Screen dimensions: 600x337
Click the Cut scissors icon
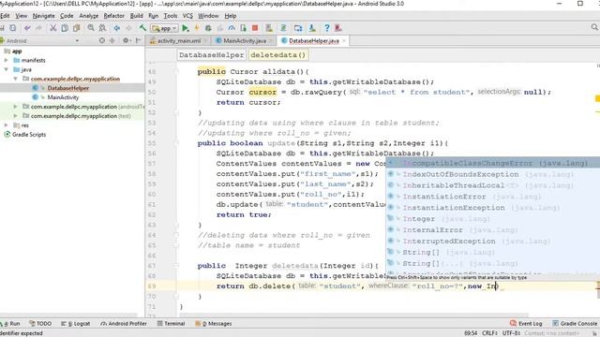53,28
